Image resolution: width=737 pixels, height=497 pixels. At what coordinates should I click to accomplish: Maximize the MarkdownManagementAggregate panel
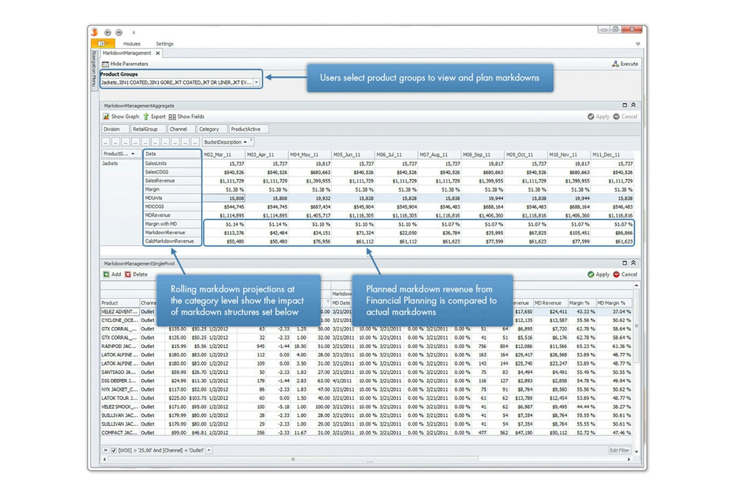tap(625, 105)
